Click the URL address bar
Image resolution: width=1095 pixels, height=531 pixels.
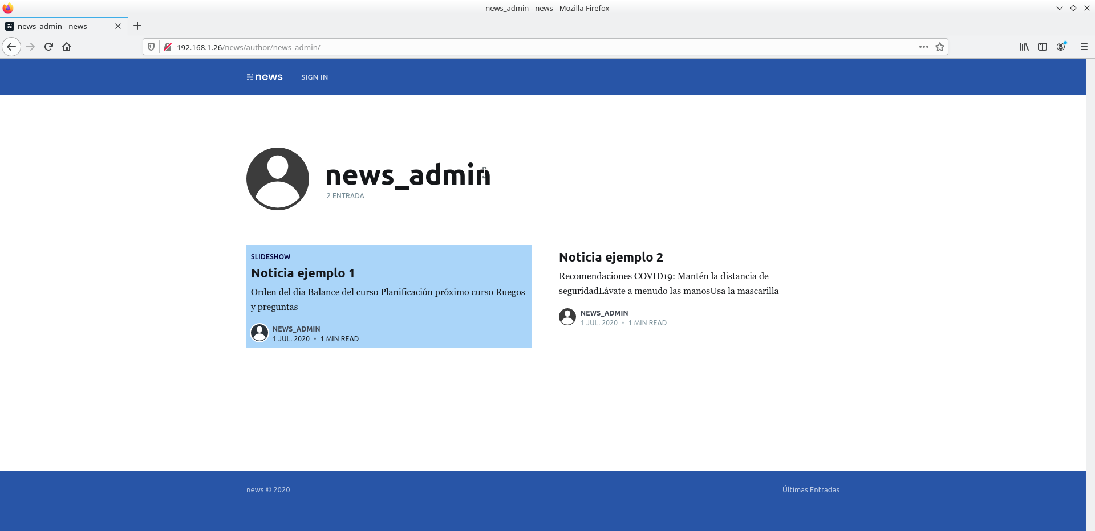pos(513,47)
